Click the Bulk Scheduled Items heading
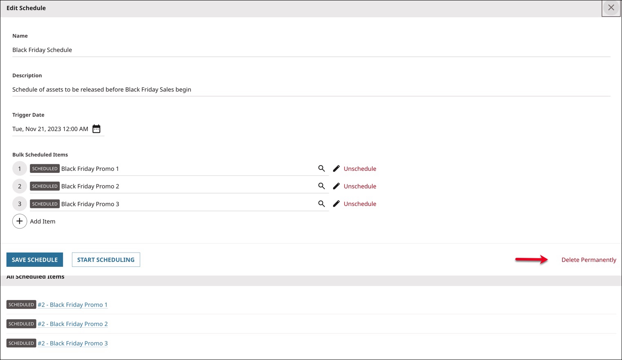 pyautogui.click(x=40, y=154)
